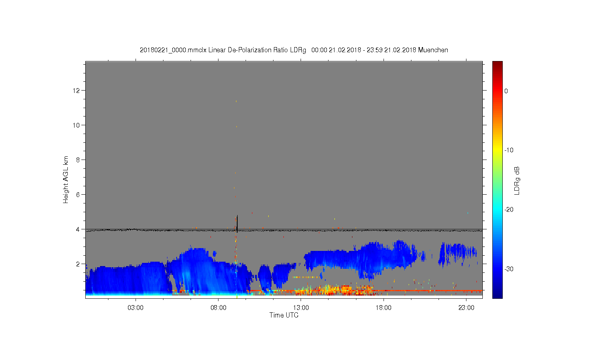Screen dimensions: 598x359
Task: Click the yellow-red echo patch near 15:00
Action: coord(335,290)
